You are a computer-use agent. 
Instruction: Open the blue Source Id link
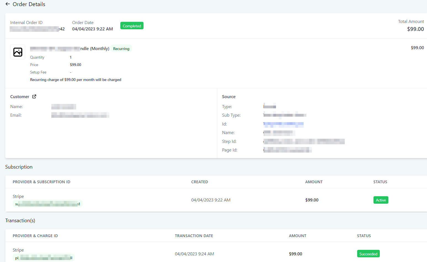pyautogui.click(x=283, y=124)
